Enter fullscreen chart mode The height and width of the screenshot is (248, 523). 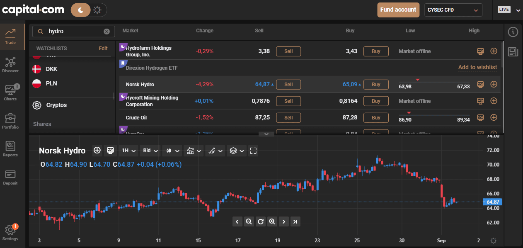253,151
